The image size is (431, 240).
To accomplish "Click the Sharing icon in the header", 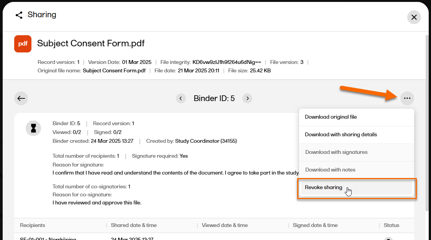I will tap(19, 15).
